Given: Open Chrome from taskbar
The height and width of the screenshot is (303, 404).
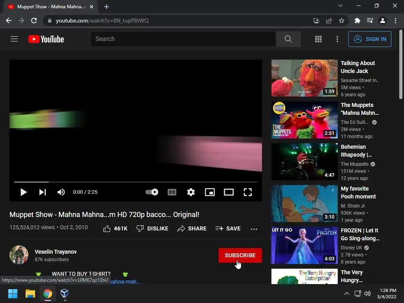Looking at the screenshot, I should coord(48,294).
